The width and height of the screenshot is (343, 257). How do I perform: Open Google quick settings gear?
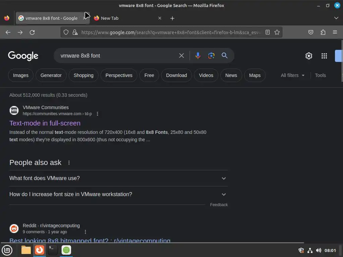tap(308, 56)
